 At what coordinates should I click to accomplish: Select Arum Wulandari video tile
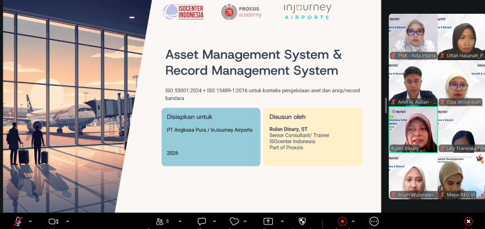[413, 176]
